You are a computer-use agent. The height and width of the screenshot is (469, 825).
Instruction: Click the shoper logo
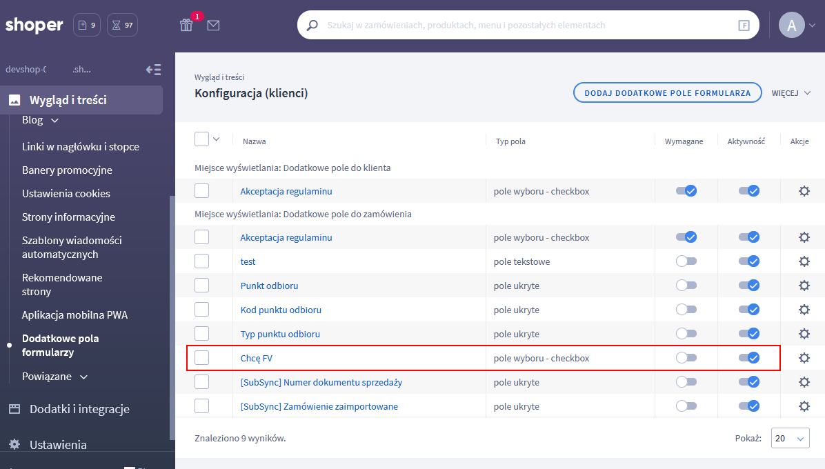(34, 25)
